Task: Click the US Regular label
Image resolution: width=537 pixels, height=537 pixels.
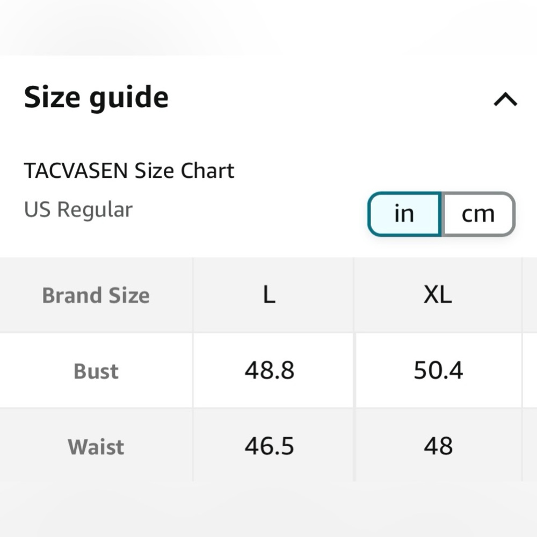Action: [78, 209]
